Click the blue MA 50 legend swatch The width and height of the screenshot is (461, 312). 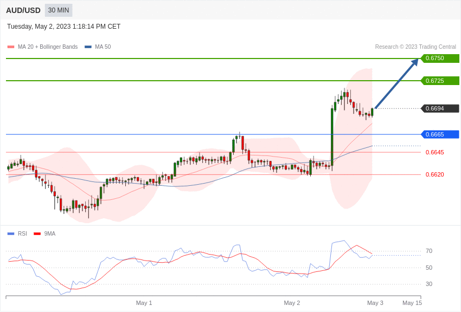click(x=88, y=47)
